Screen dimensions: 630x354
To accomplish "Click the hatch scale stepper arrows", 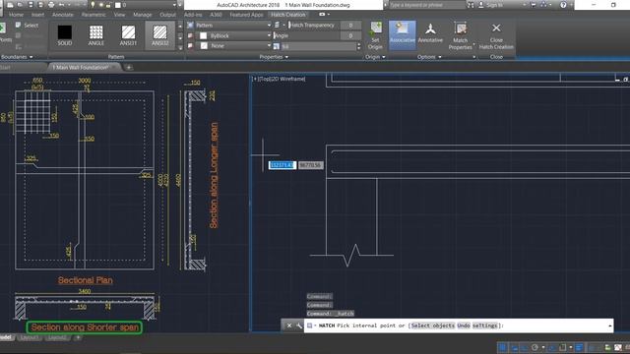I will [358, 46].
